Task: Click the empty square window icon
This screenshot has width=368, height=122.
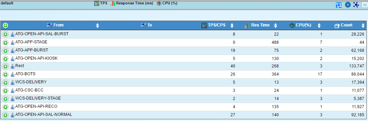Action: (x=365, y=5)
